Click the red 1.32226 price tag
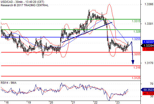Screen dimensions: 154x104 [148, 49]
